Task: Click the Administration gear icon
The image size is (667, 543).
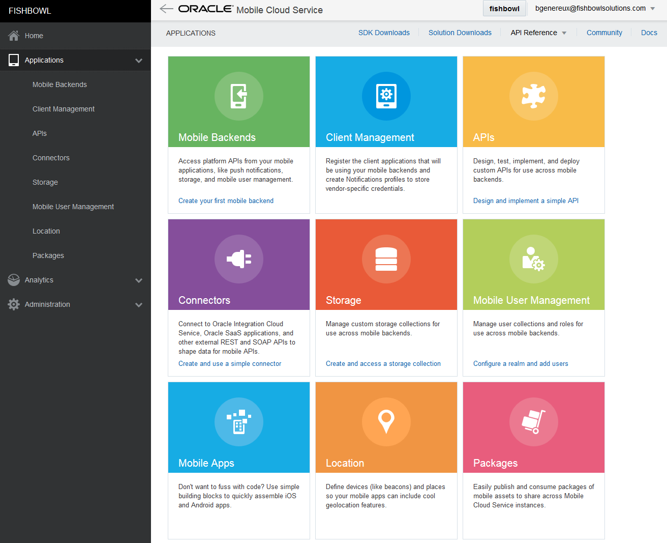Action: click(14, 304)
